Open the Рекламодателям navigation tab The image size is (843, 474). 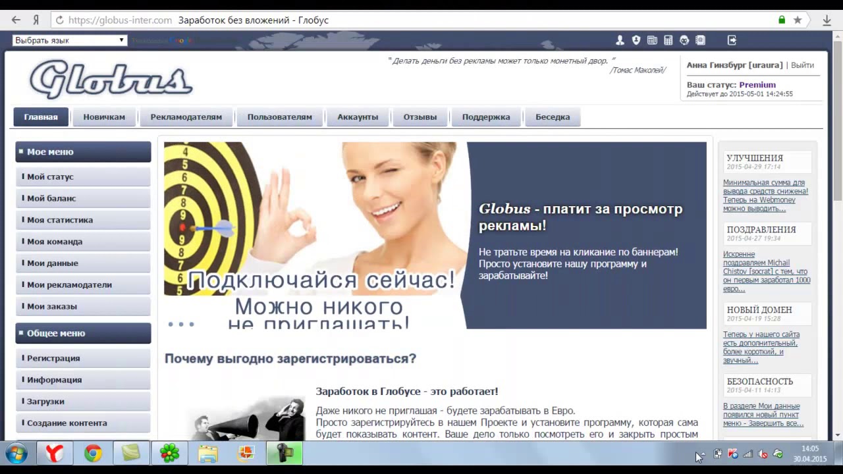pyautogui.click(x=186, y=117)
